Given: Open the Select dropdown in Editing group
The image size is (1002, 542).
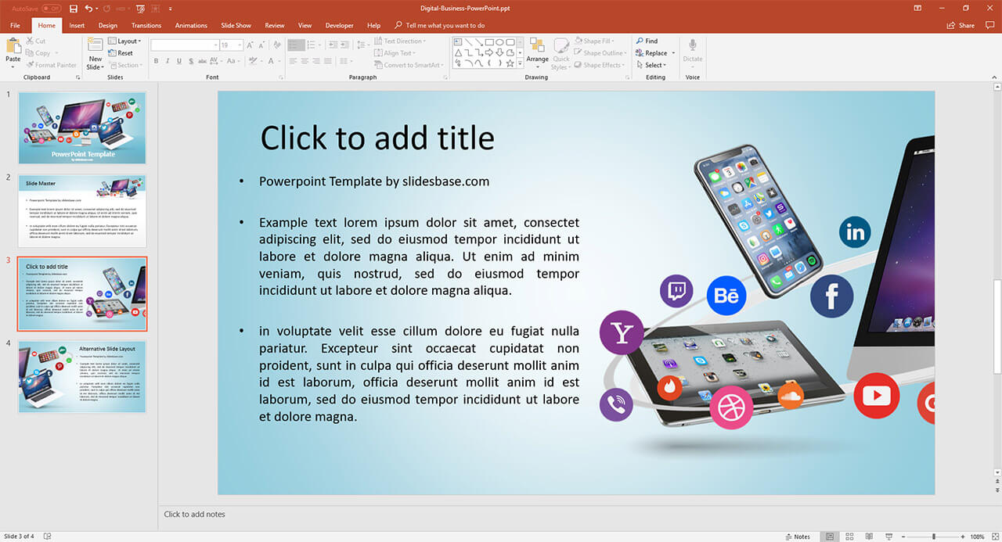Looking at the screenshot, I should 651,65.
